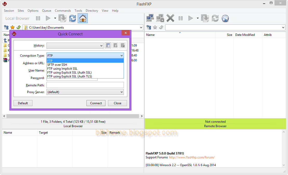Sort remote list by Date Modified column
The width and height of the screenshot is (288, 175).
click(248, 35)
